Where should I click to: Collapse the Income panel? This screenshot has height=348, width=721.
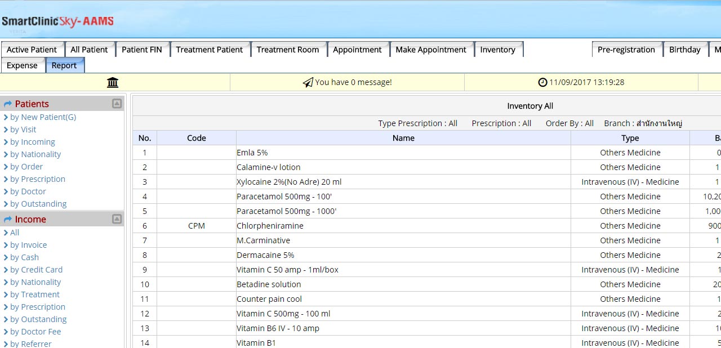click(x=117, y=219)
